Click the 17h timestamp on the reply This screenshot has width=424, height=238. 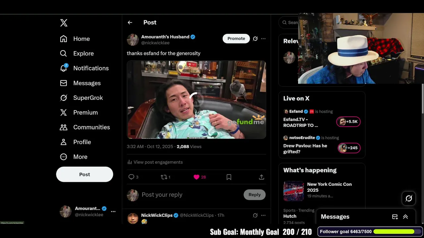coord(221,215)
